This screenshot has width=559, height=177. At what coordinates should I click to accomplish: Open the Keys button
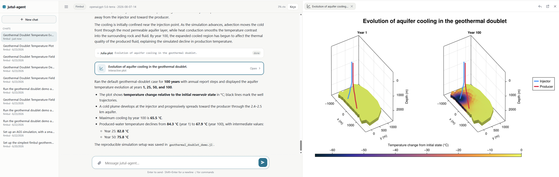click(293, 7)
